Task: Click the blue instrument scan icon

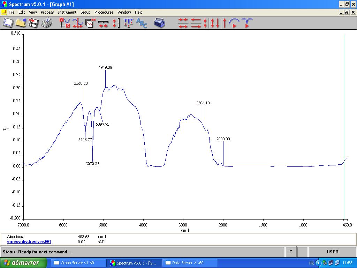Action: tap(159, 23)
